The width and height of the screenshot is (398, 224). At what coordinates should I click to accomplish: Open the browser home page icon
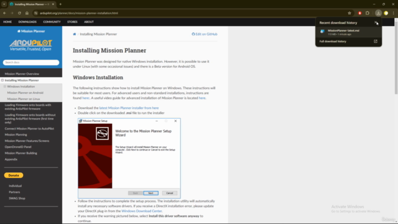pos(27,13)
